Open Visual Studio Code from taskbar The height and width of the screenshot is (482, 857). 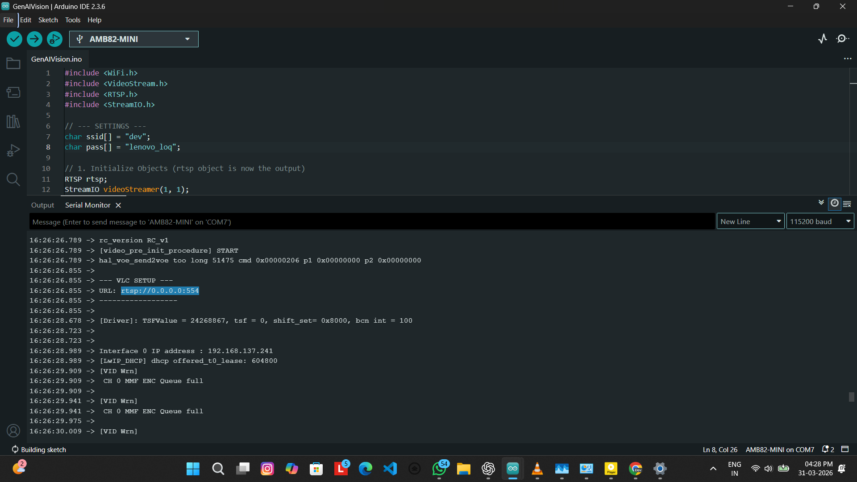390,469
